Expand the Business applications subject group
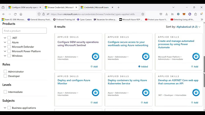Viewport: 205px width, 115px height. [x=5, y=108]
